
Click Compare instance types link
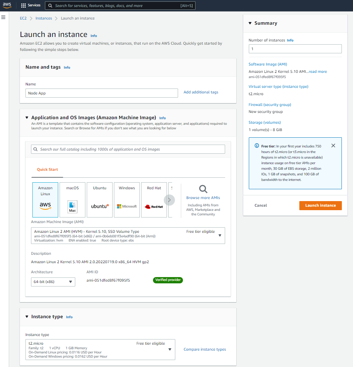coord(205,350)
